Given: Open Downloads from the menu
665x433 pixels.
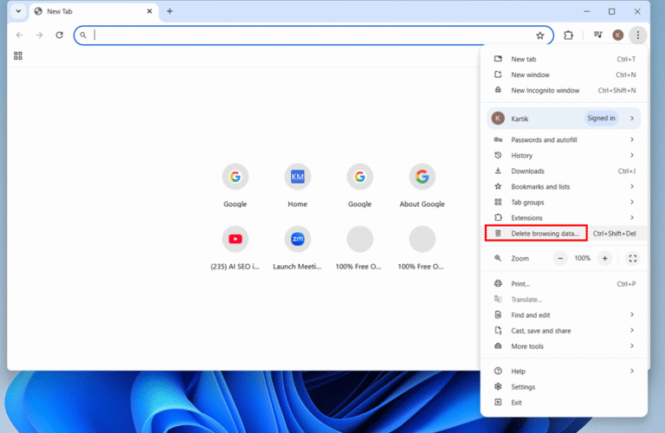Looking at the screenshot, I should [564, 171].
